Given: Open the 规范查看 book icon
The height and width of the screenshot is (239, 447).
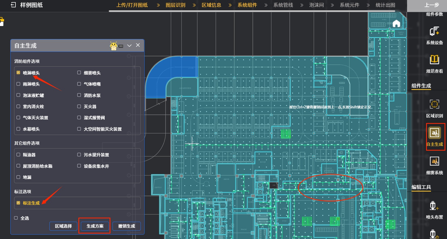Looking at the screenshot, I should pos(434,59).
